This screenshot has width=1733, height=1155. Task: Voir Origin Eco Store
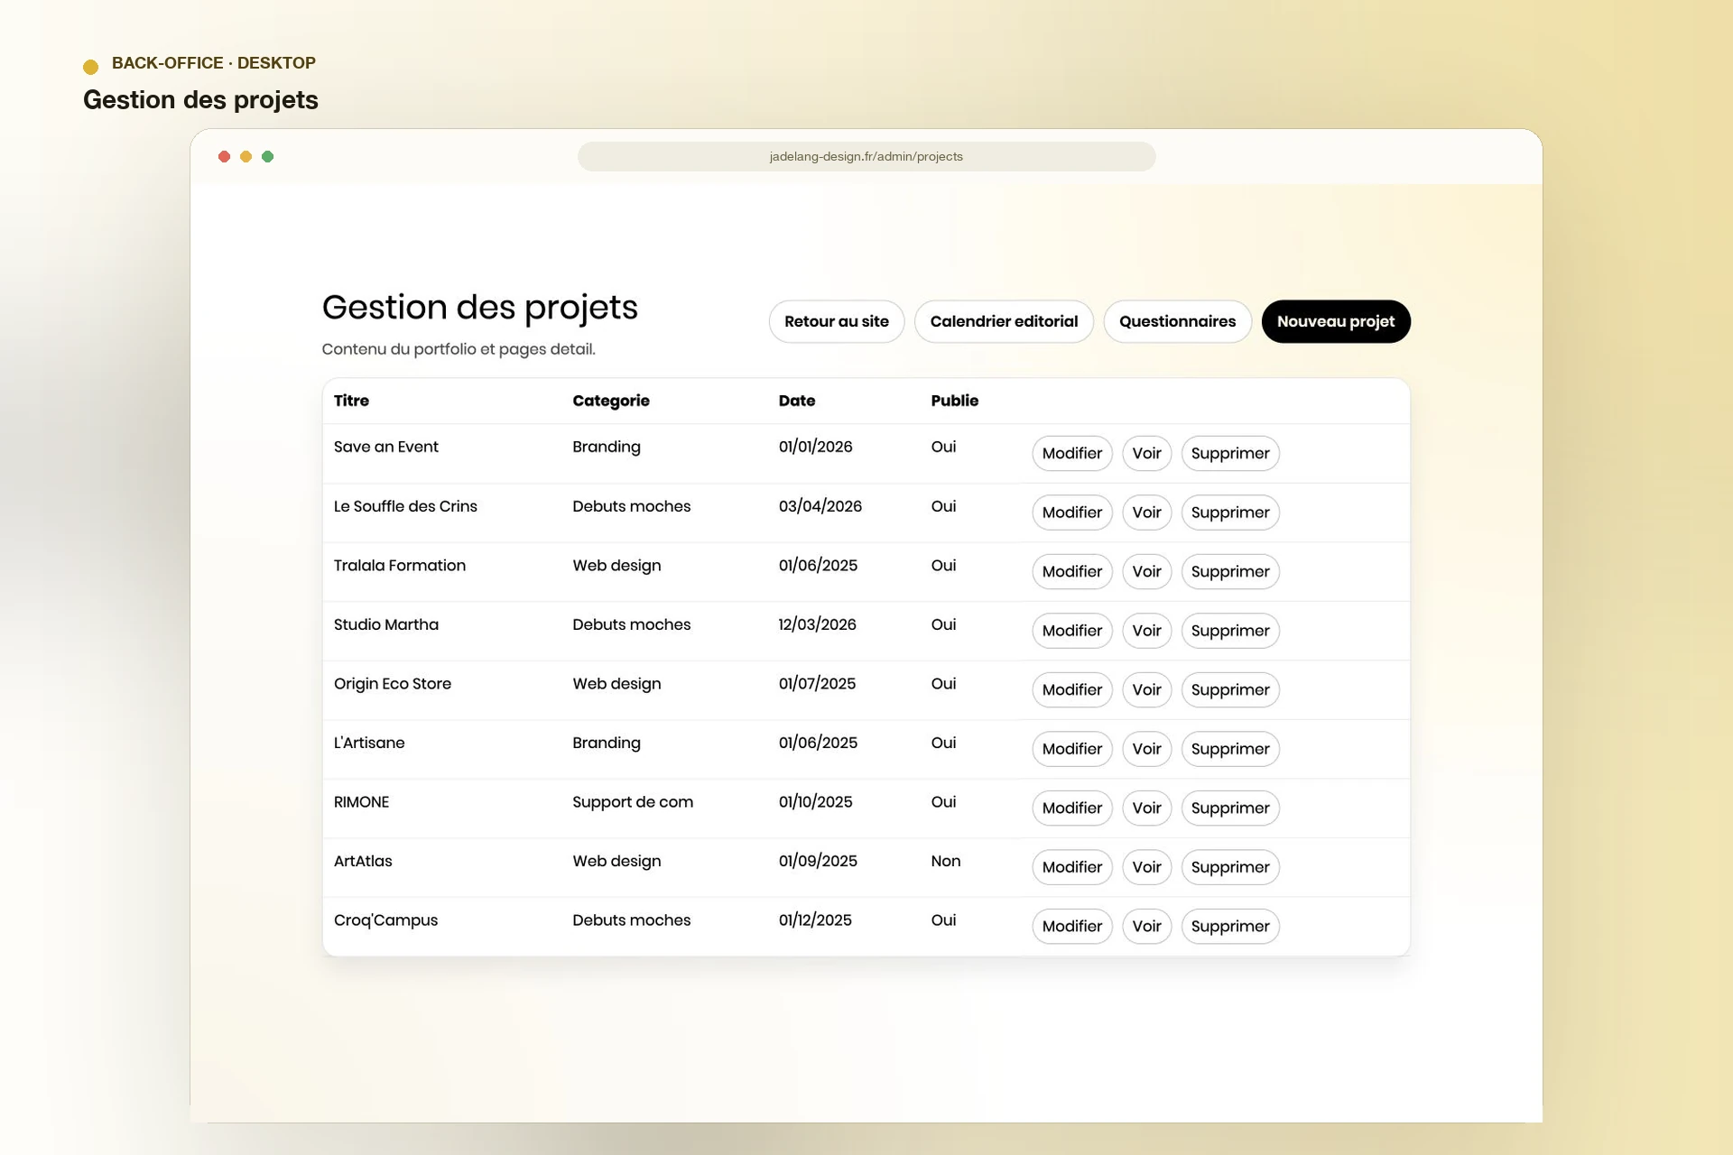[1146, 689]
